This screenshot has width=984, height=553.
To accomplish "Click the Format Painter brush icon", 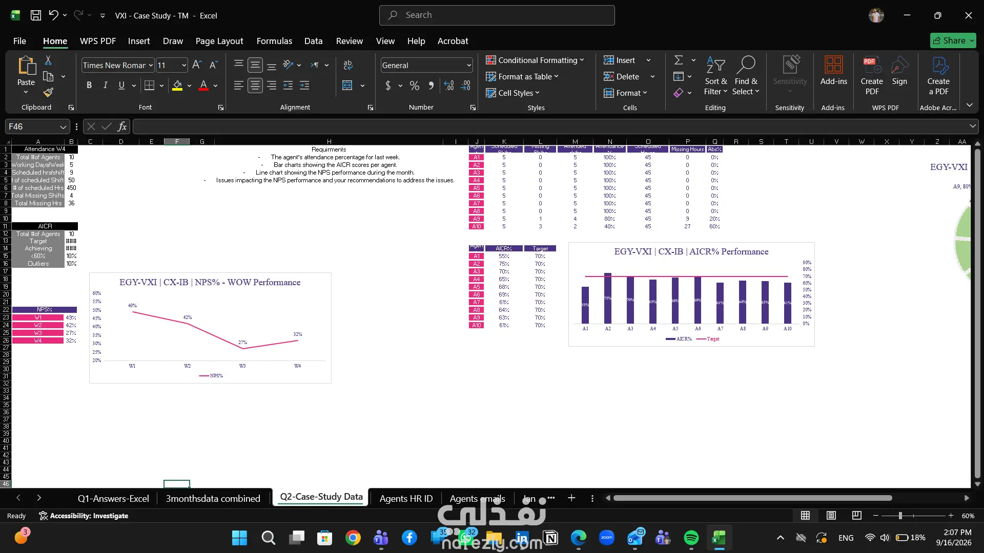I will (48, 92).
